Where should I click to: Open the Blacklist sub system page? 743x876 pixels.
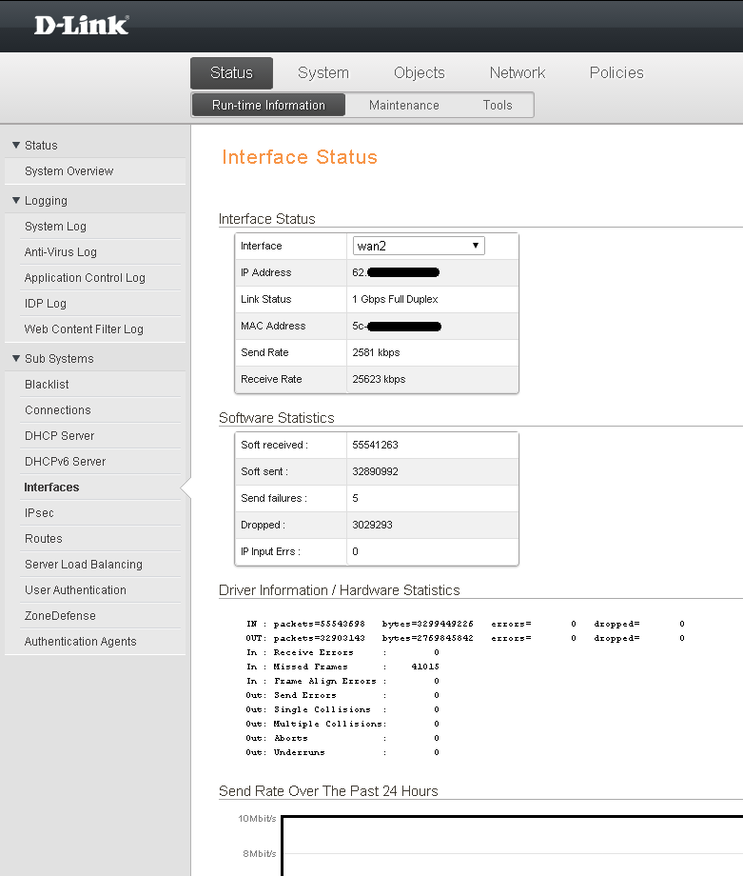coord(47,385)
